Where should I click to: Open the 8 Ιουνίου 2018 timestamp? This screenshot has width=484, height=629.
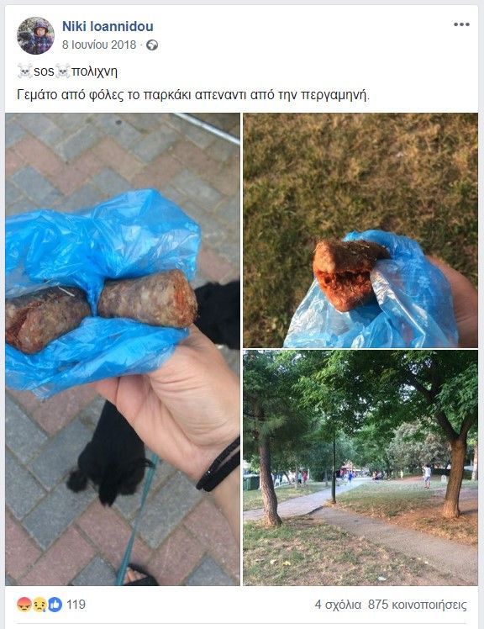[99, 45]
